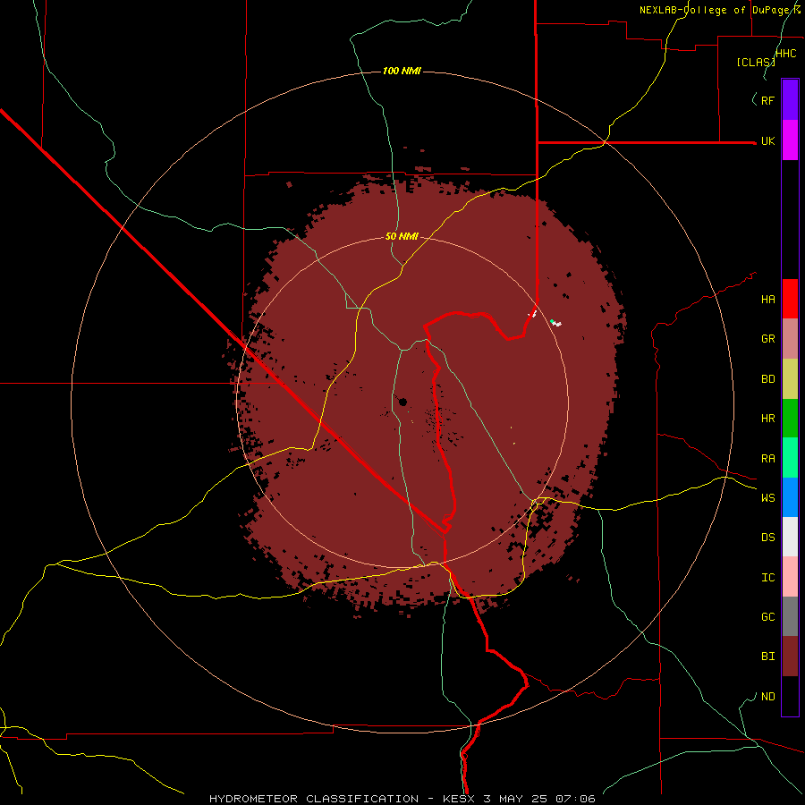Click the black radar site dot at map center
Screen dimensions: 805x805
click(x=403, y=402)
